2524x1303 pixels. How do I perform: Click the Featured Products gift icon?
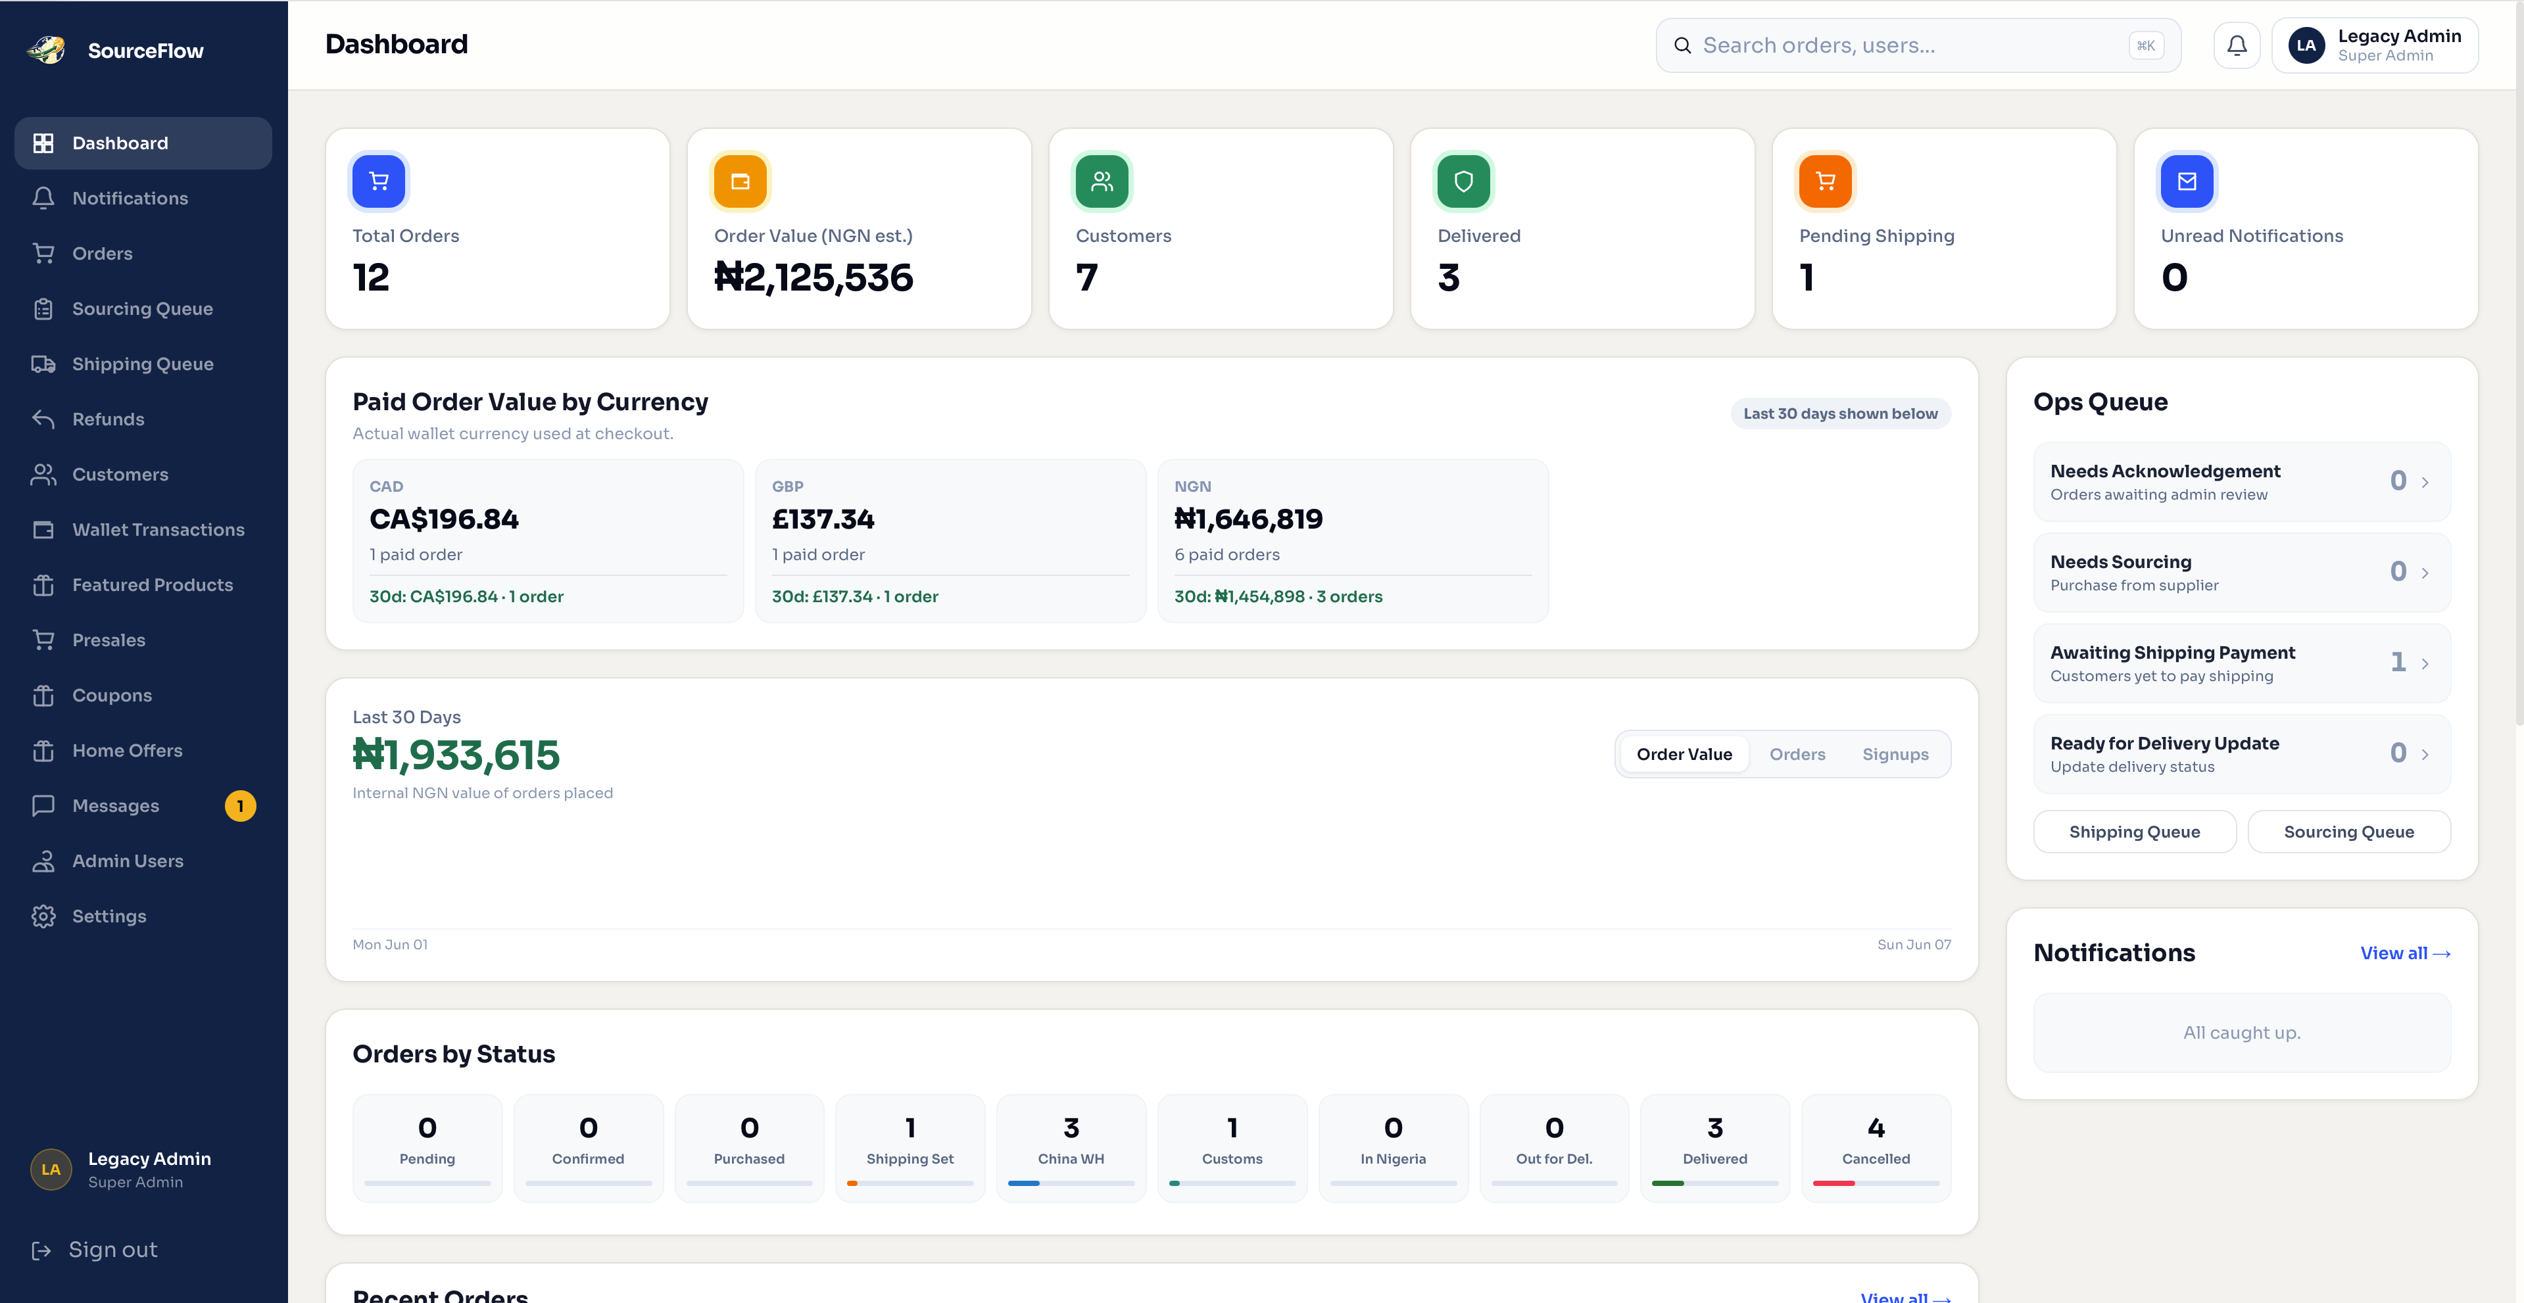point(43,585)
